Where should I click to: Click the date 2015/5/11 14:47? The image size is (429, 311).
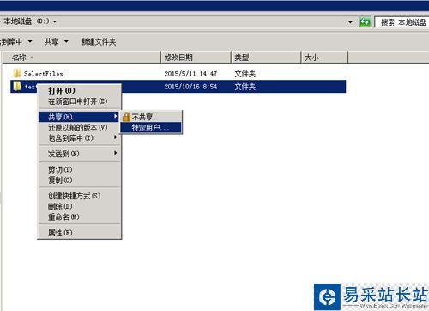(x=190, y=74)
